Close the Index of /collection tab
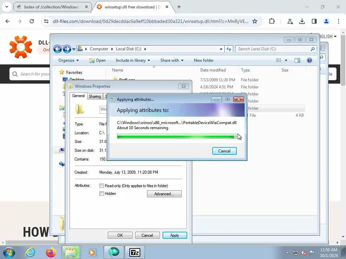 86,7
